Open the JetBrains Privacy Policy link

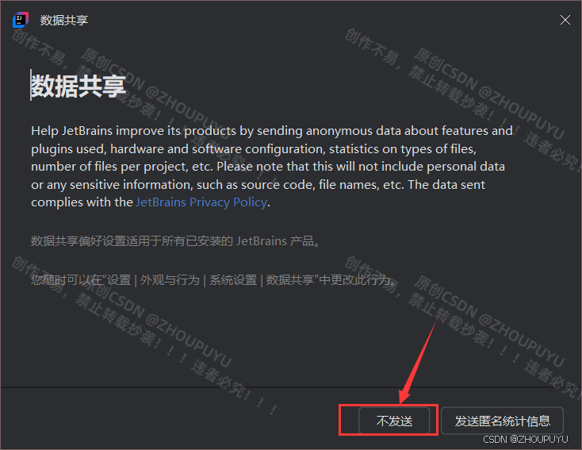click(x=201, y=202)
